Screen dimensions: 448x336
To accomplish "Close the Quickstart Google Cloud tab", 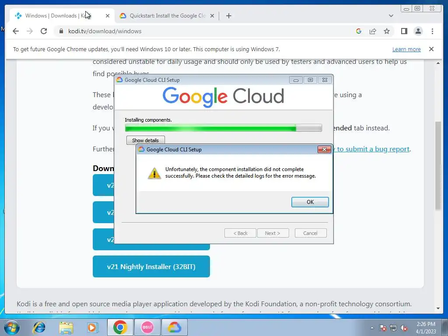I will click(x=212, y=16).
